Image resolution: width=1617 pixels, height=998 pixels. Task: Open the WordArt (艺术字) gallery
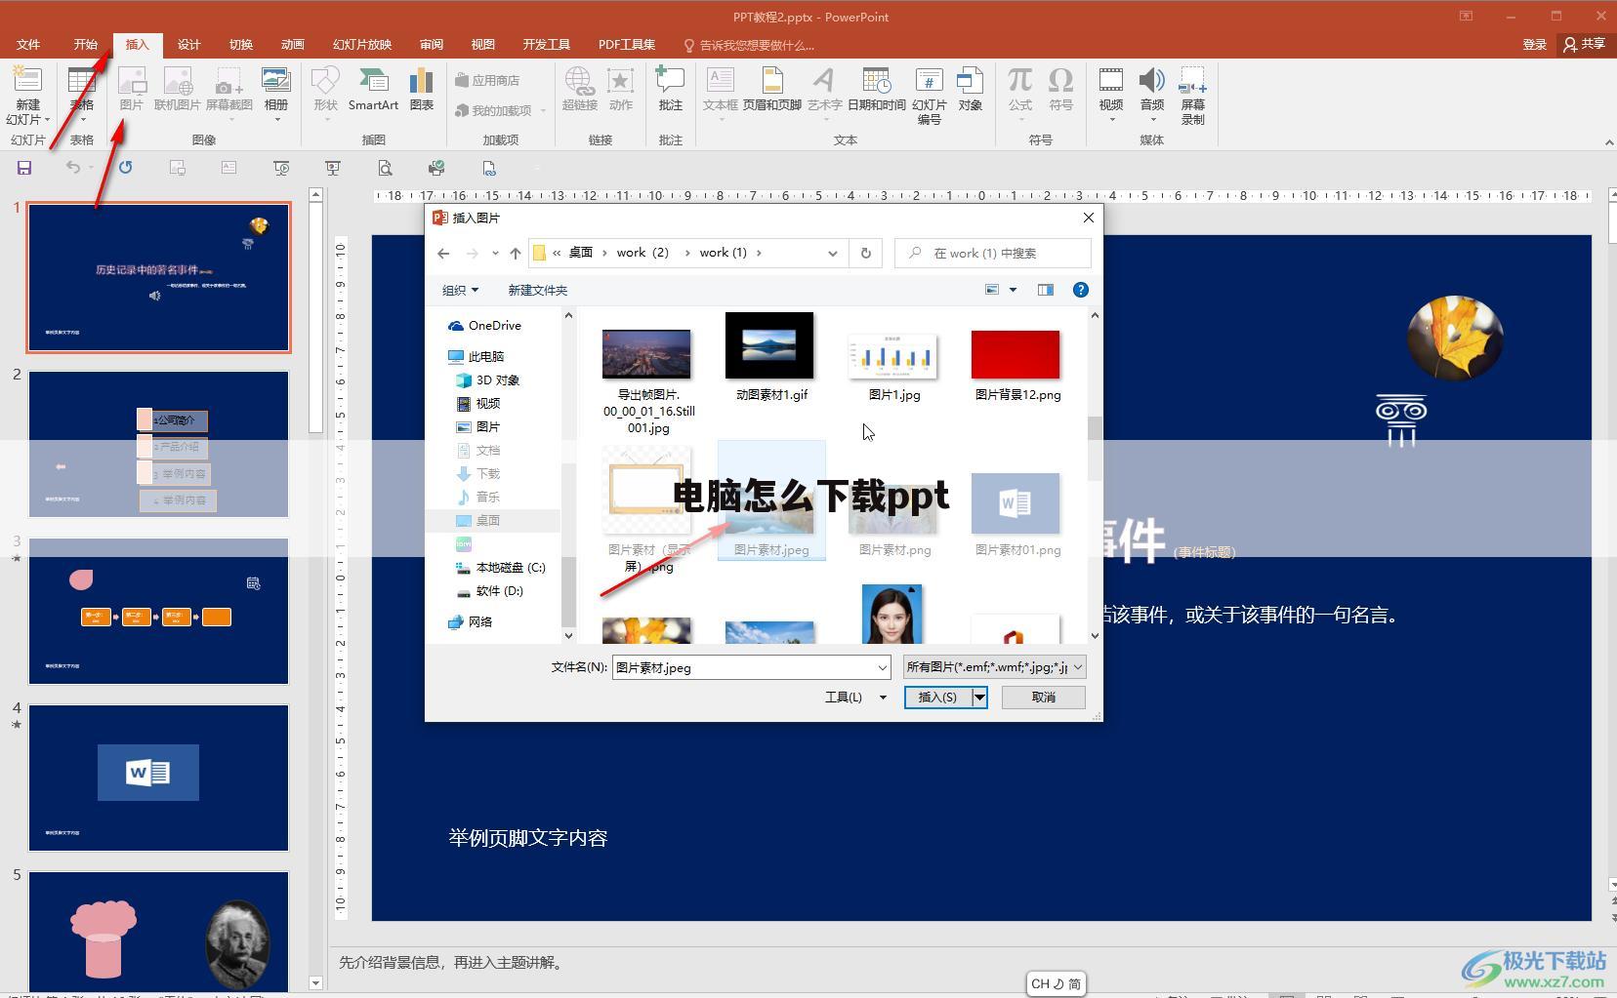(x=824, y=94)
